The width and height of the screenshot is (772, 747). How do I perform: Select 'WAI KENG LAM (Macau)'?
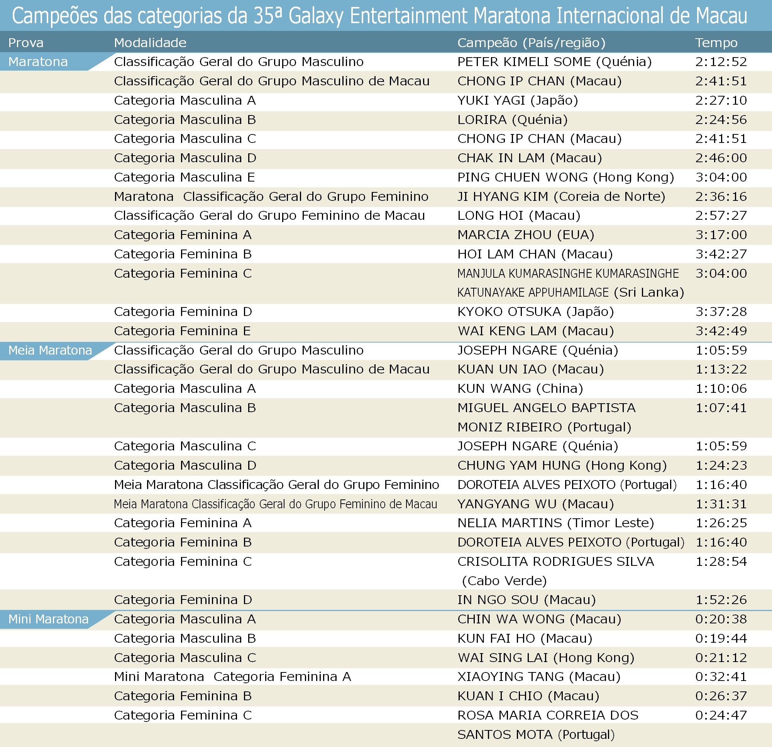pos(535,331)
